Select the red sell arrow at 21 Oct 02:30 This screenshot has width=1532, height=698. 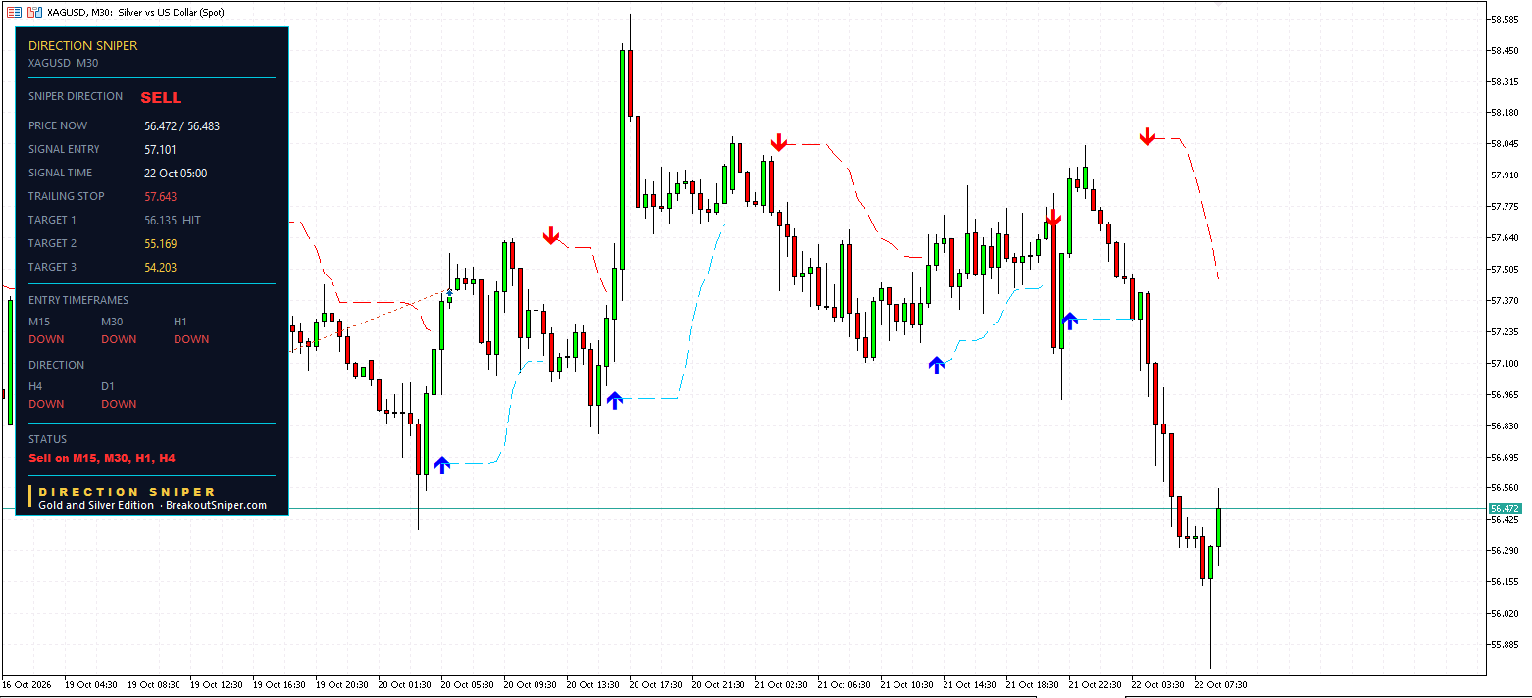[x=778, y=142]
